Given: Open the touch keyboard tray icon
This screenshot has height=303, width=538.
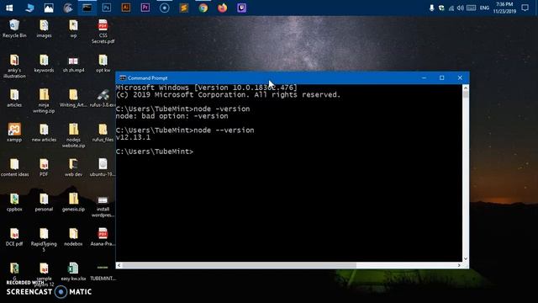Looking at the screenshot, I should point(472,8).
